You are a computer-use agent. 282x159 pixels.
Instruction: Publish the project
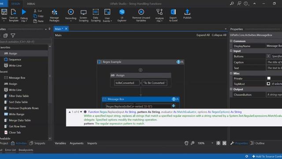coord(187,14)
